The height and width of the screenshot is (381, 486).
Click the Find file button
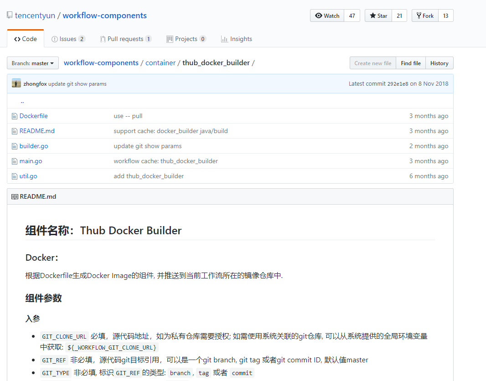[411, 63]
